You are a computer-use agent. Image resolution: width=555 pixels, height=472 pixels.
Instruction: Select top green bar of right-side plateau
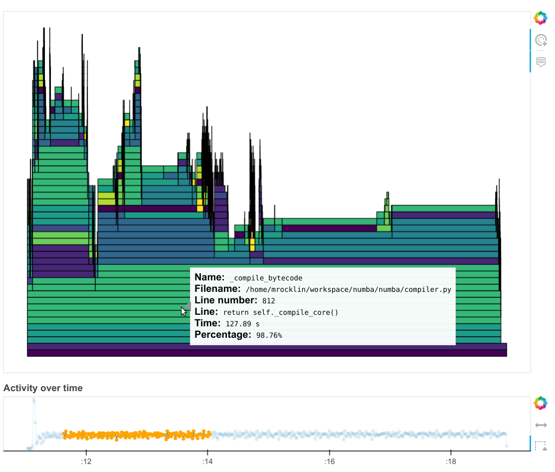click(x=443, y=209)
